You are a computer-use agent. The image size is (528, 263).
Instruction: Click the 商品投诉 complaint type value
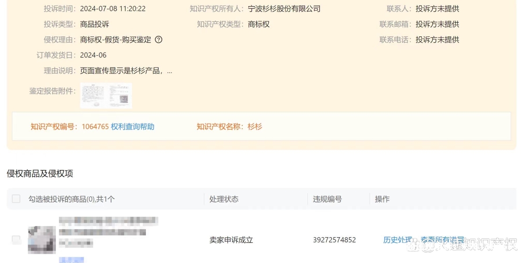pos(95,24)
